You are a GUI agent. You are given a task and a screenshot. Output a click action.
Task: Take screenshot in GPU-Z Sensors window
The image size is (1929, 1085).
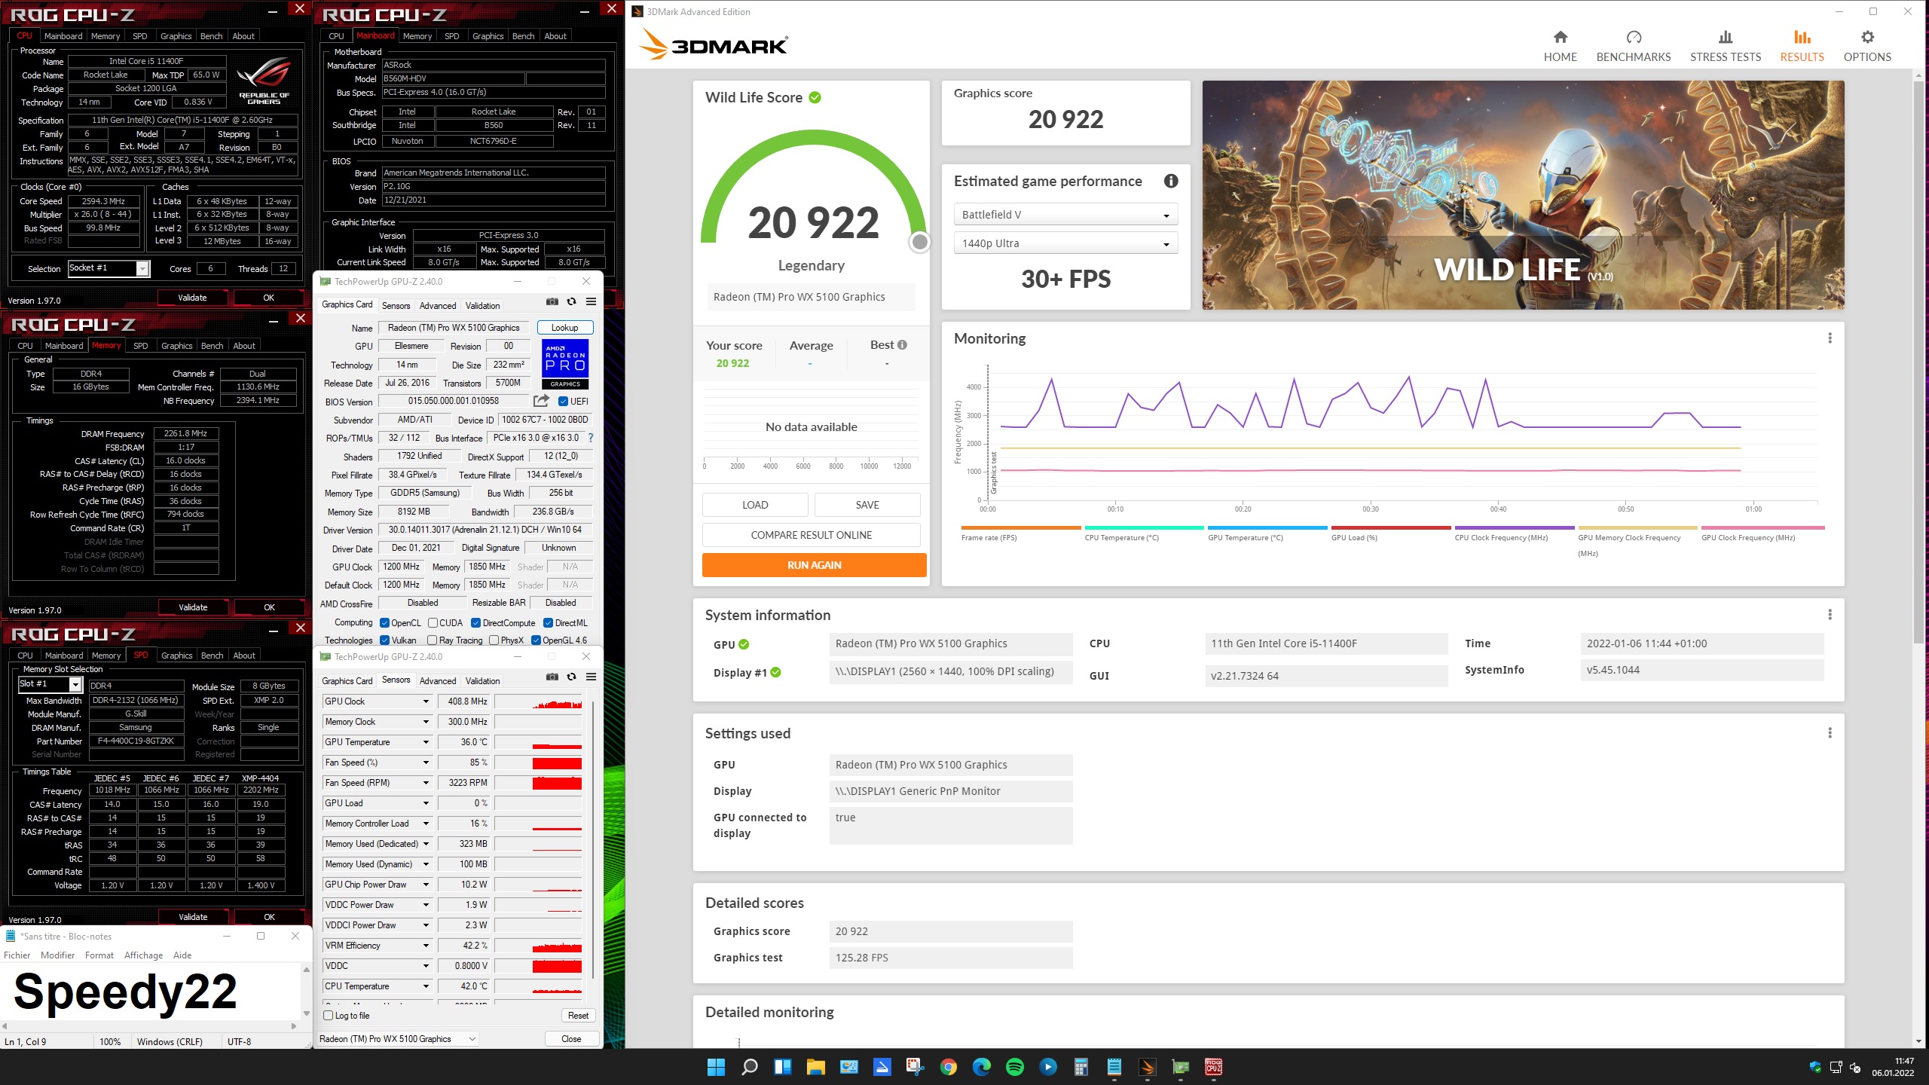click(552, 677)
